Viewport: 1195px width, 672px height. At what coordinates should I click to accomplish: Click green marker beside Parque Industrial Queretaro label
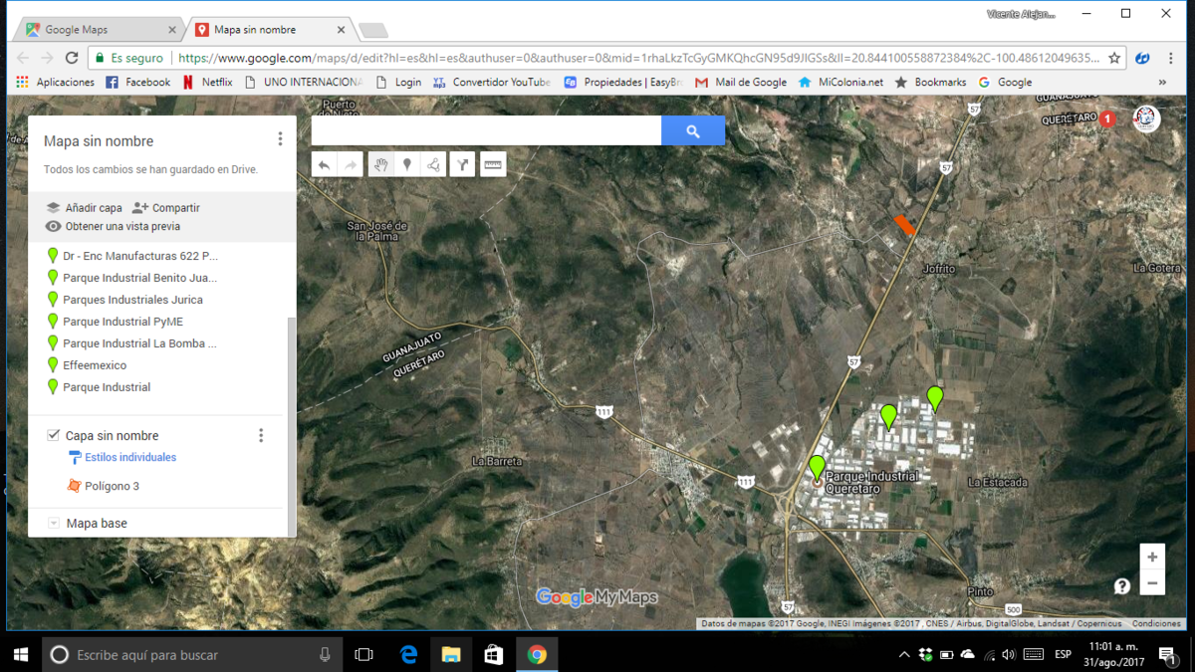point(817,467)
